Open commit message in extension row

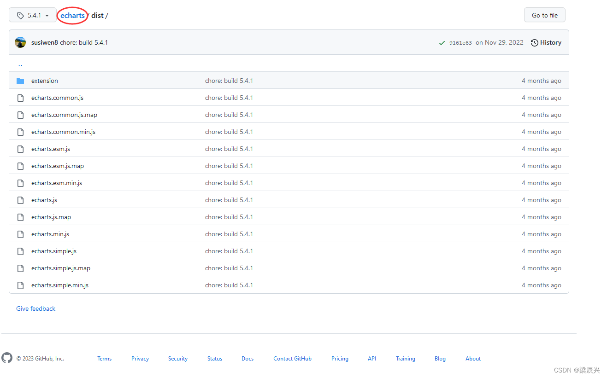229,81
